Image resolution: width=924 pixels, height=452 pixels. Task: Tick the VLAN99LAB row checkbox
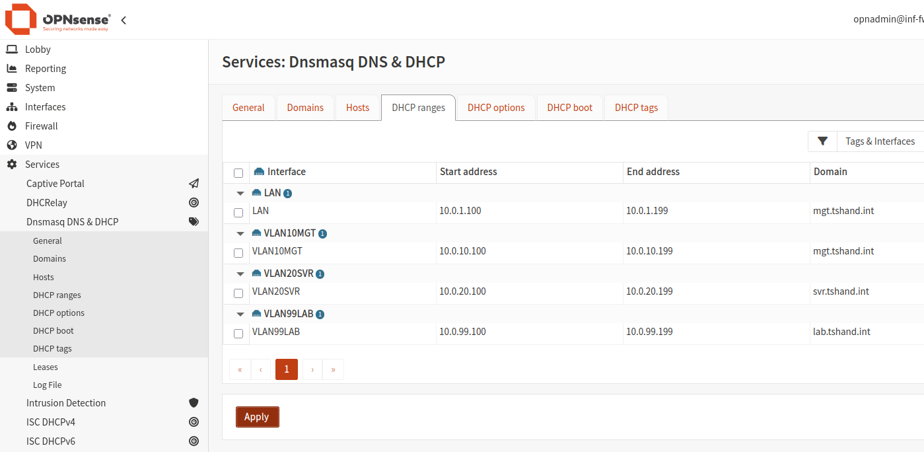pos(238,334)
